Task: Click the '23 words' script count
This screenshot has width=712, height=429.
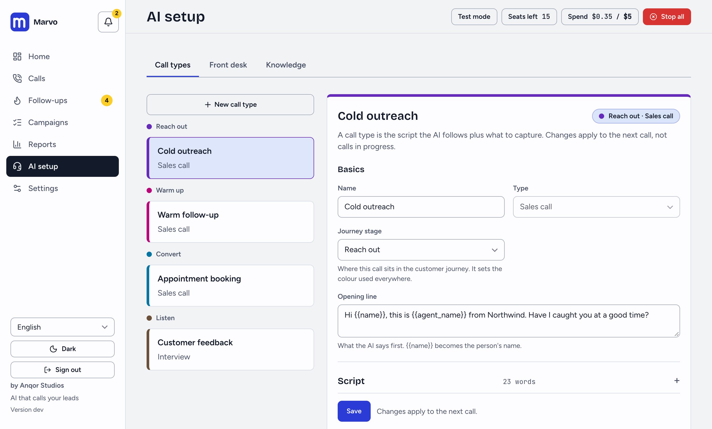Action: 519,382
